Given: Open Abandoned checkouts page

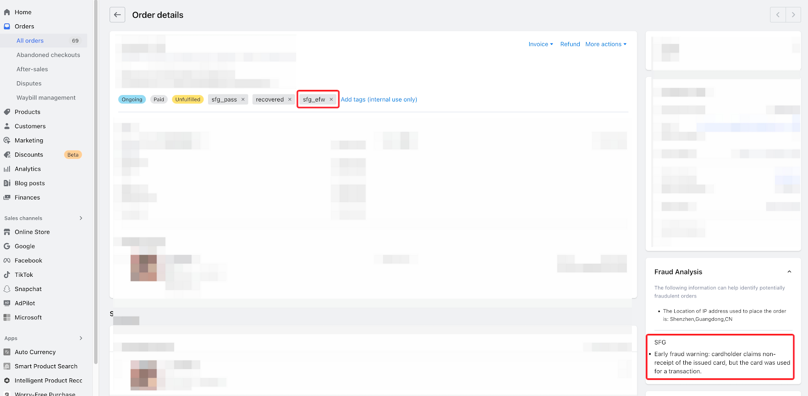Looking at the screenshot, I should [48, 55].
